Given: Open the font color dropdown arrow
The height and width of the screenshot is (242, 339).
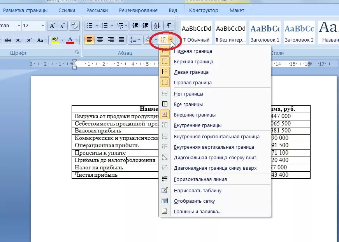Looking at the screenshot, I should click(x=77, y=40).
